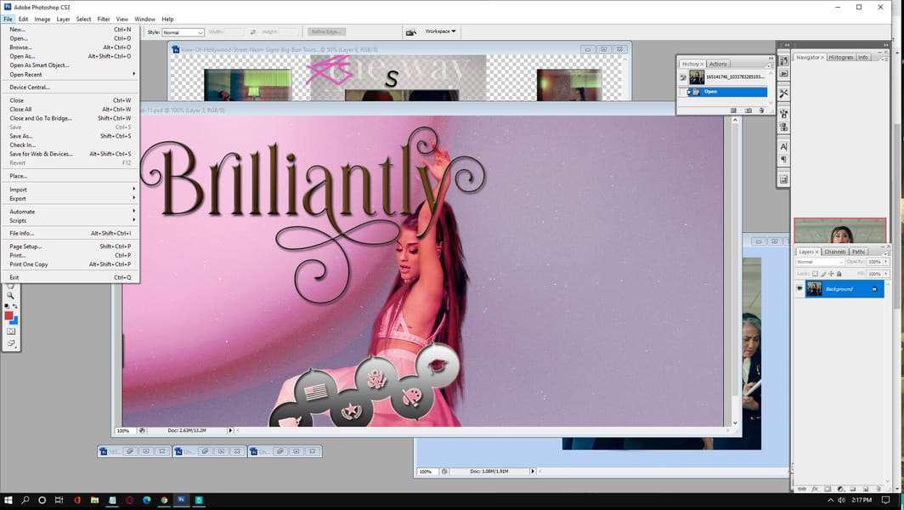The width and height of the screenshot is (904, 510).
Task: Open the collapsed Paragraph panel icon
Action: 783,160
